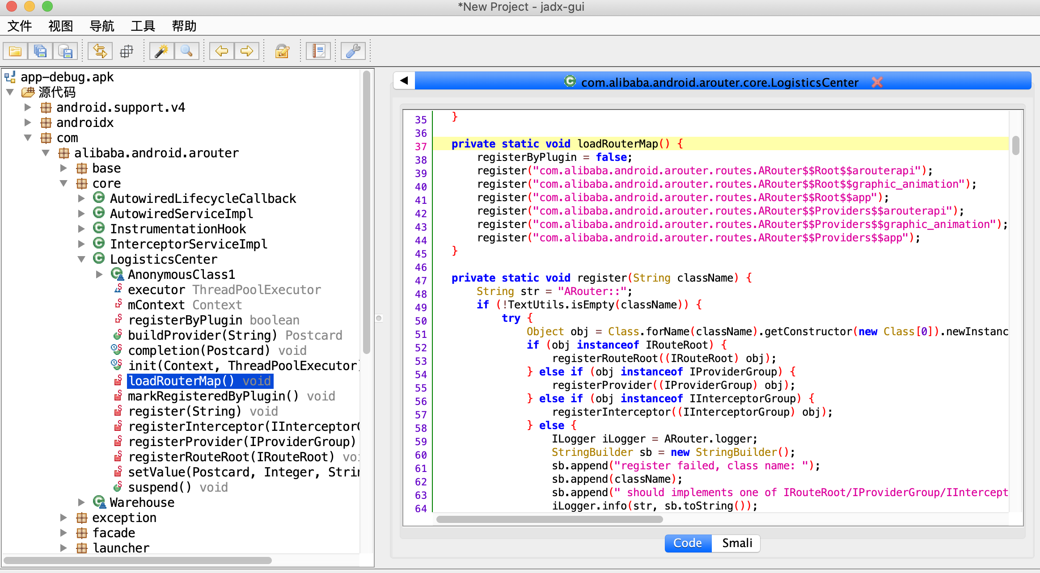This screenshot has width=1040, height=573.
Task: Close the LogisticsCenter tab
Action: click(x=877, y=82)
